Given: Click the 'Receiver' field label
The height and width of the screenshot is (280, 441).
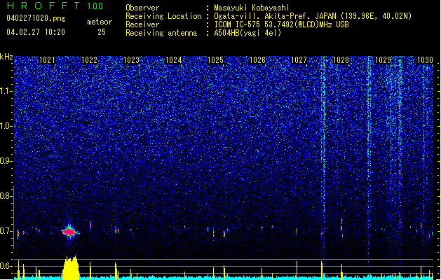Looking at the screenshot, I should tap(142, 24).
